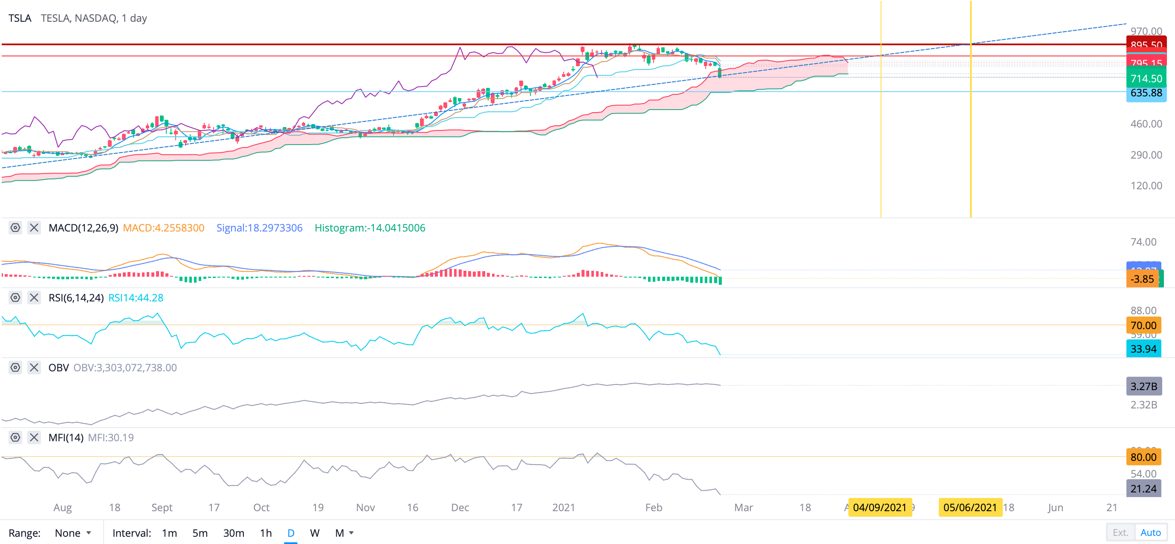Click the Signal:18.2973306 value
The height and width of the screenshot is (544, 1175).
click(x=259, y=228)
